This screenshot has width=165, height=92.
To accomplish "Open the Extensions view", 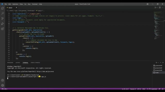I will [x=3, y=29].
